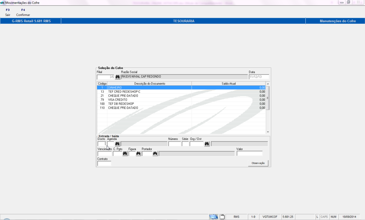Viewport: 365px width, 220px height.
Task: Click the NUM indicator in status bar
Action: coord(333,217)
